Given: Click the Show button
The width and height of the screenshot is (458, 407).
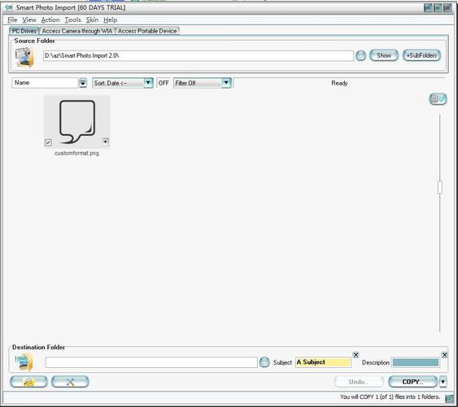Looking at the screenshot, I should pyautogui.click(x=384, y=55).
